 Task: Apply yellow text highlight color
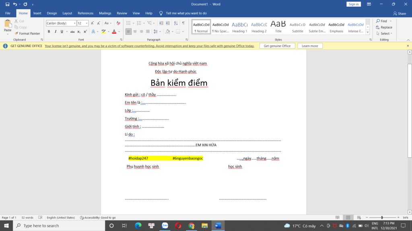click(104, 32)
